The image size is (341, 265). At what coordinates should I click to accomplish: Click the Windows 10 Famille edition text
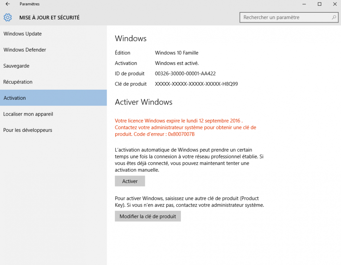177,53
